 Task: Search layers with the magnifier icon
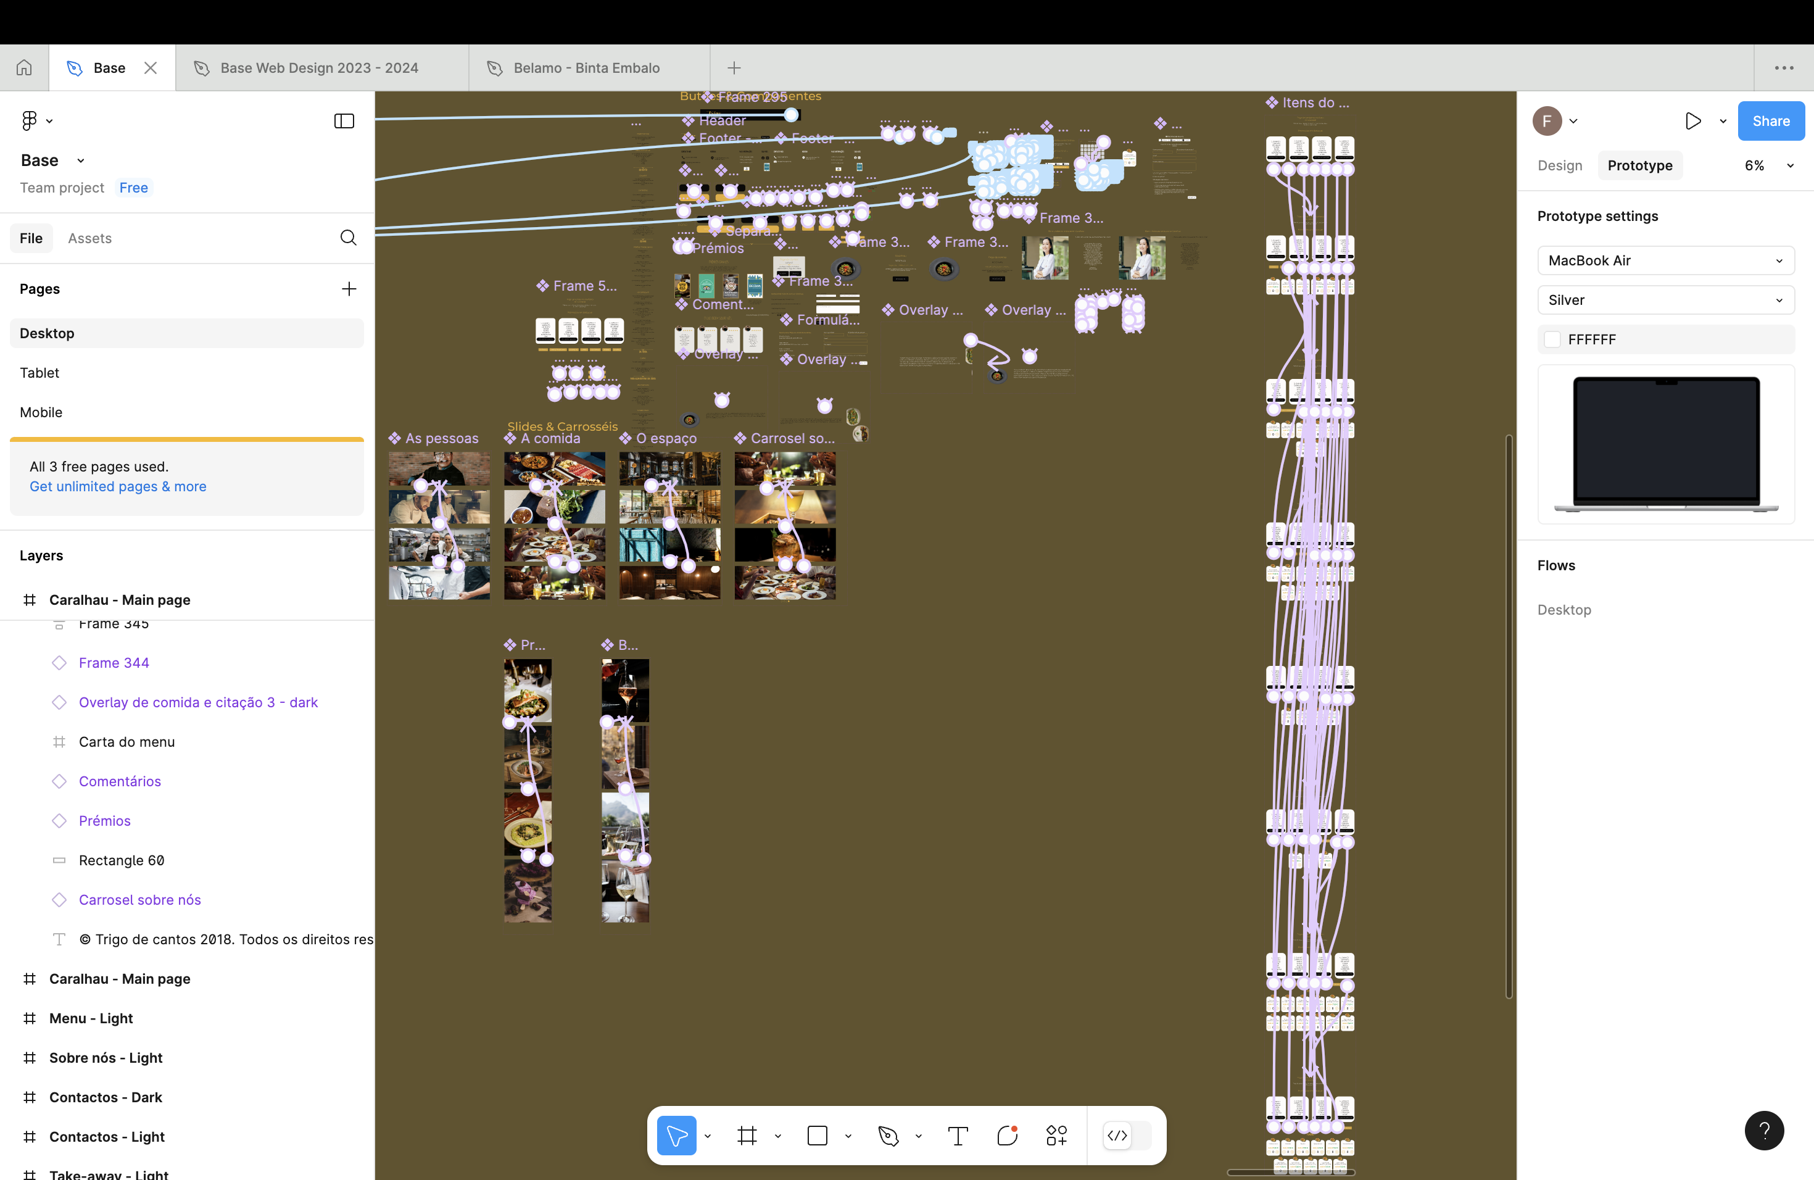pyautogui.click(x=349, y=238)
